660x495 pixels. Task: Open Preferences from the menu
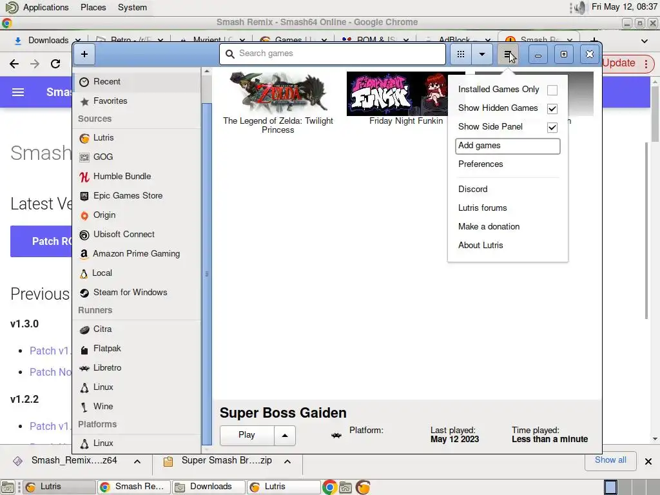point(508,164)
